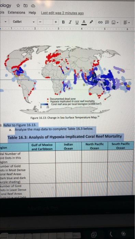Open the text color picker
The image size is (135, 239).
pyautogui.click(x=84, y=23)
